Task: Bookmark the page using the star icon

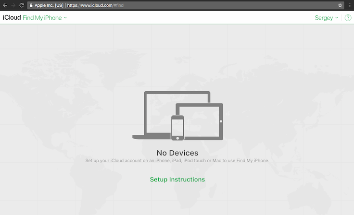Action: click(340, 5)
